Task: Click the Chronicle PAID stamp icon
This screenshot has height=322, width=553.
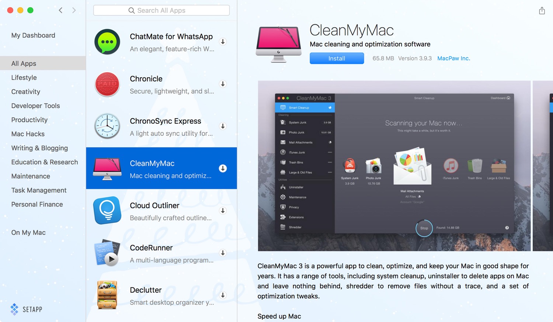Action: tap(107, 84)
